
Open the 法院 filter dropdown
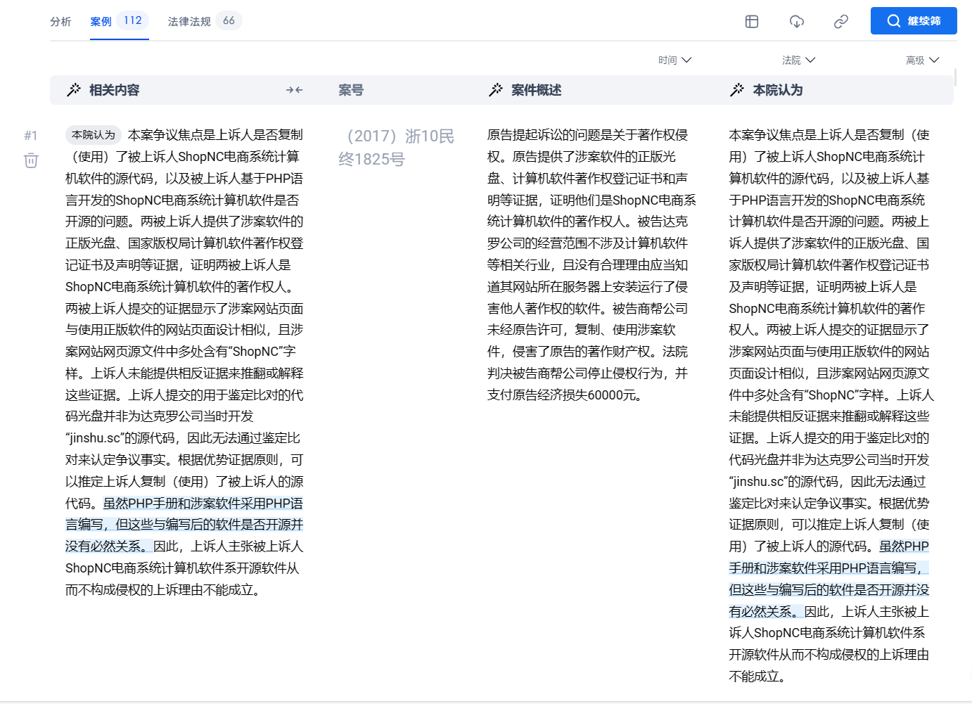798,60
